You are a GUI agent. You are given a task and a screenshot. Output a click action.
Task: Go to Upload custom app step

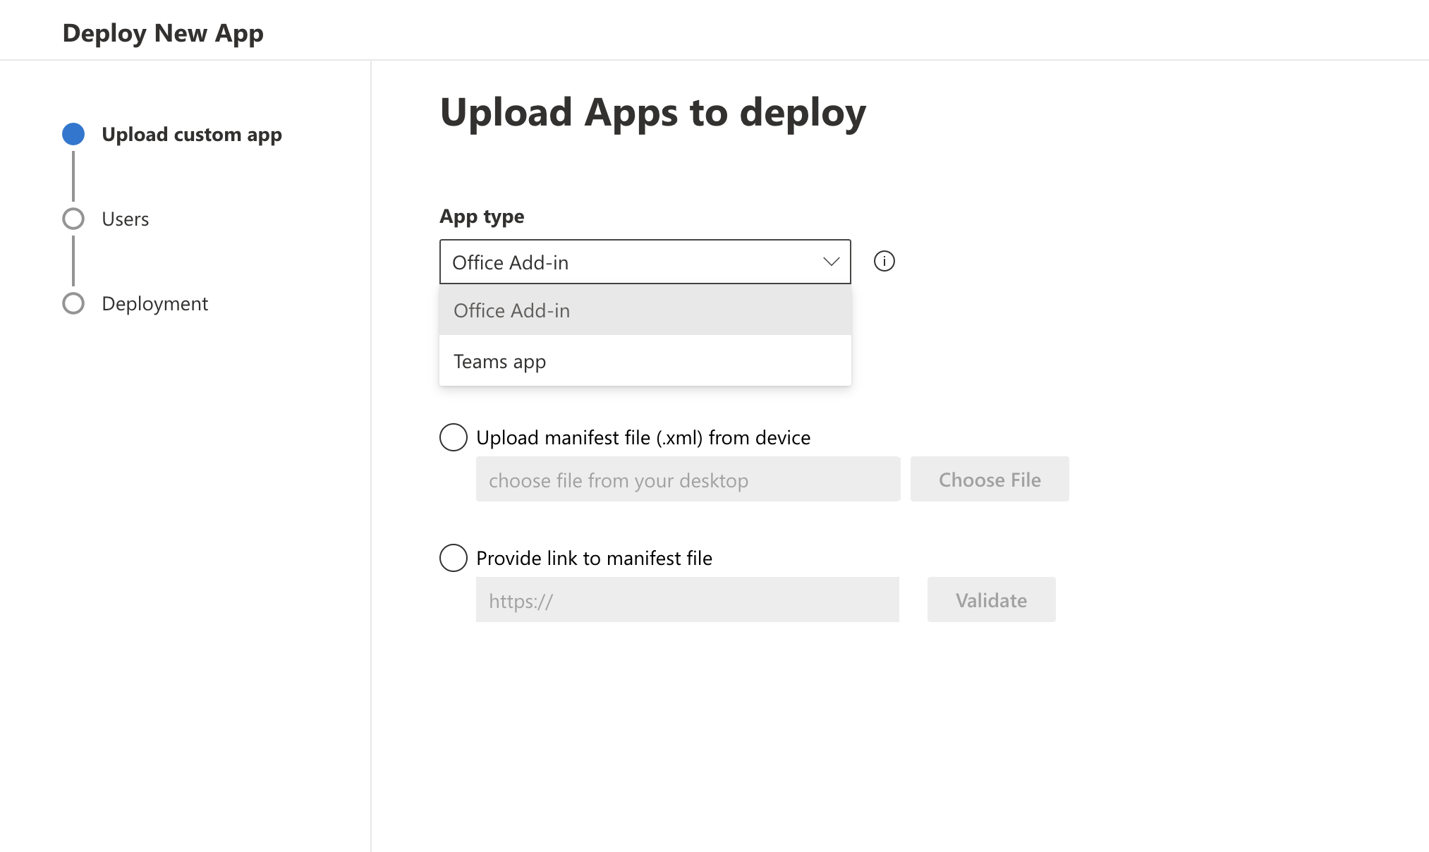[x=192, y=135]
